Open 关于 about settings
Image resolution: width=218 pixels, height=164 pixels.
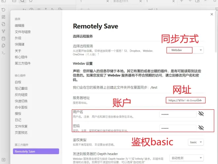tap(18, 51)
